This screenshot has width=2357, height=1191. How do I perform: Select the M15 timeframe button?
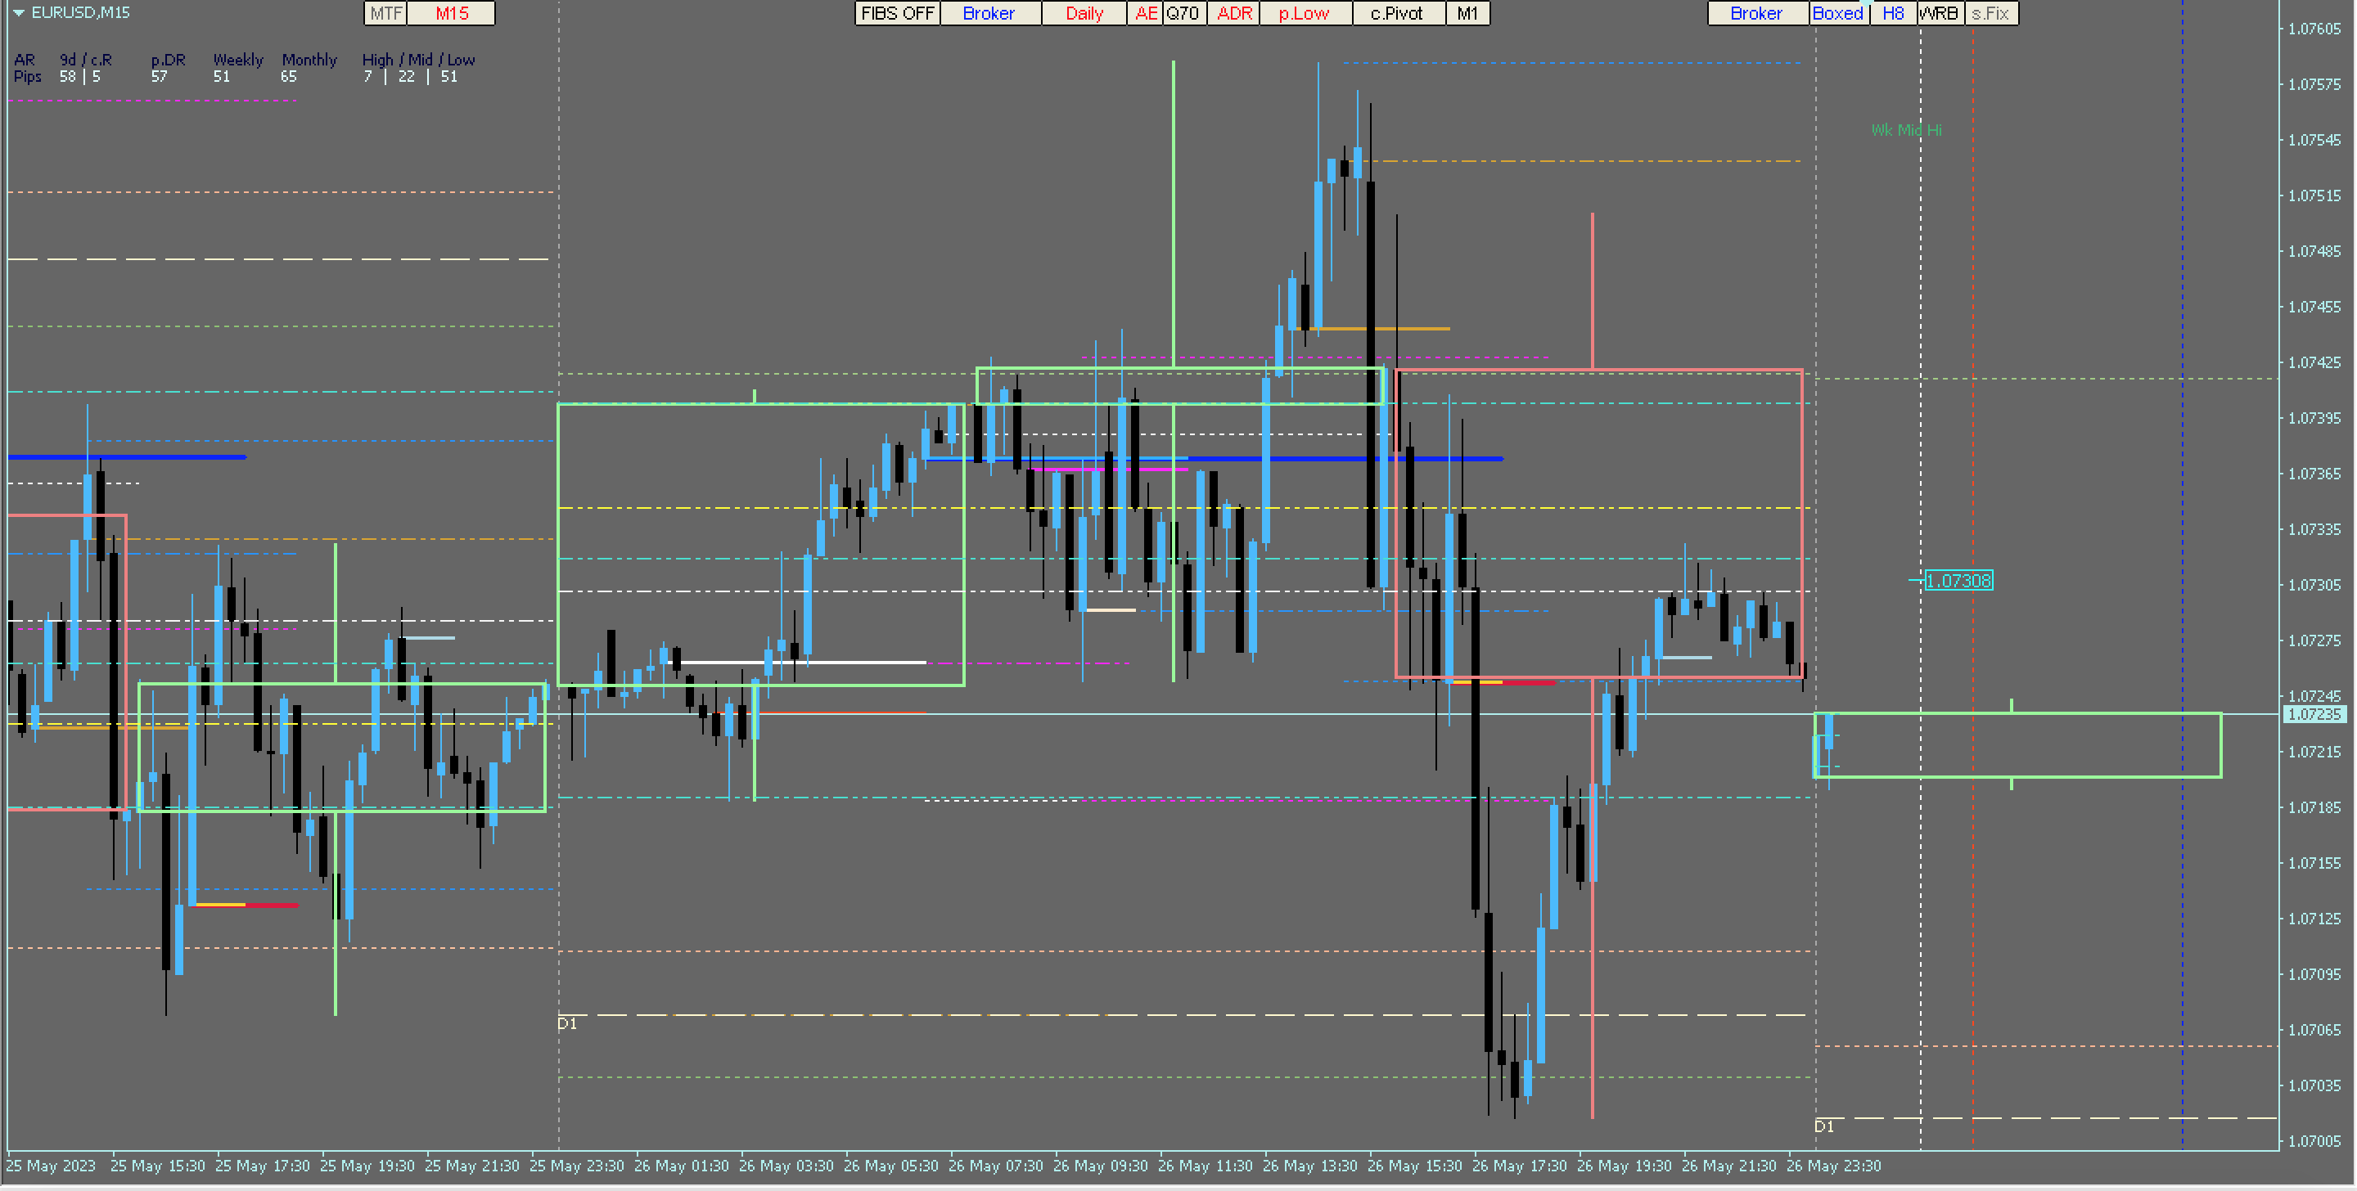[x=451, y=14]
